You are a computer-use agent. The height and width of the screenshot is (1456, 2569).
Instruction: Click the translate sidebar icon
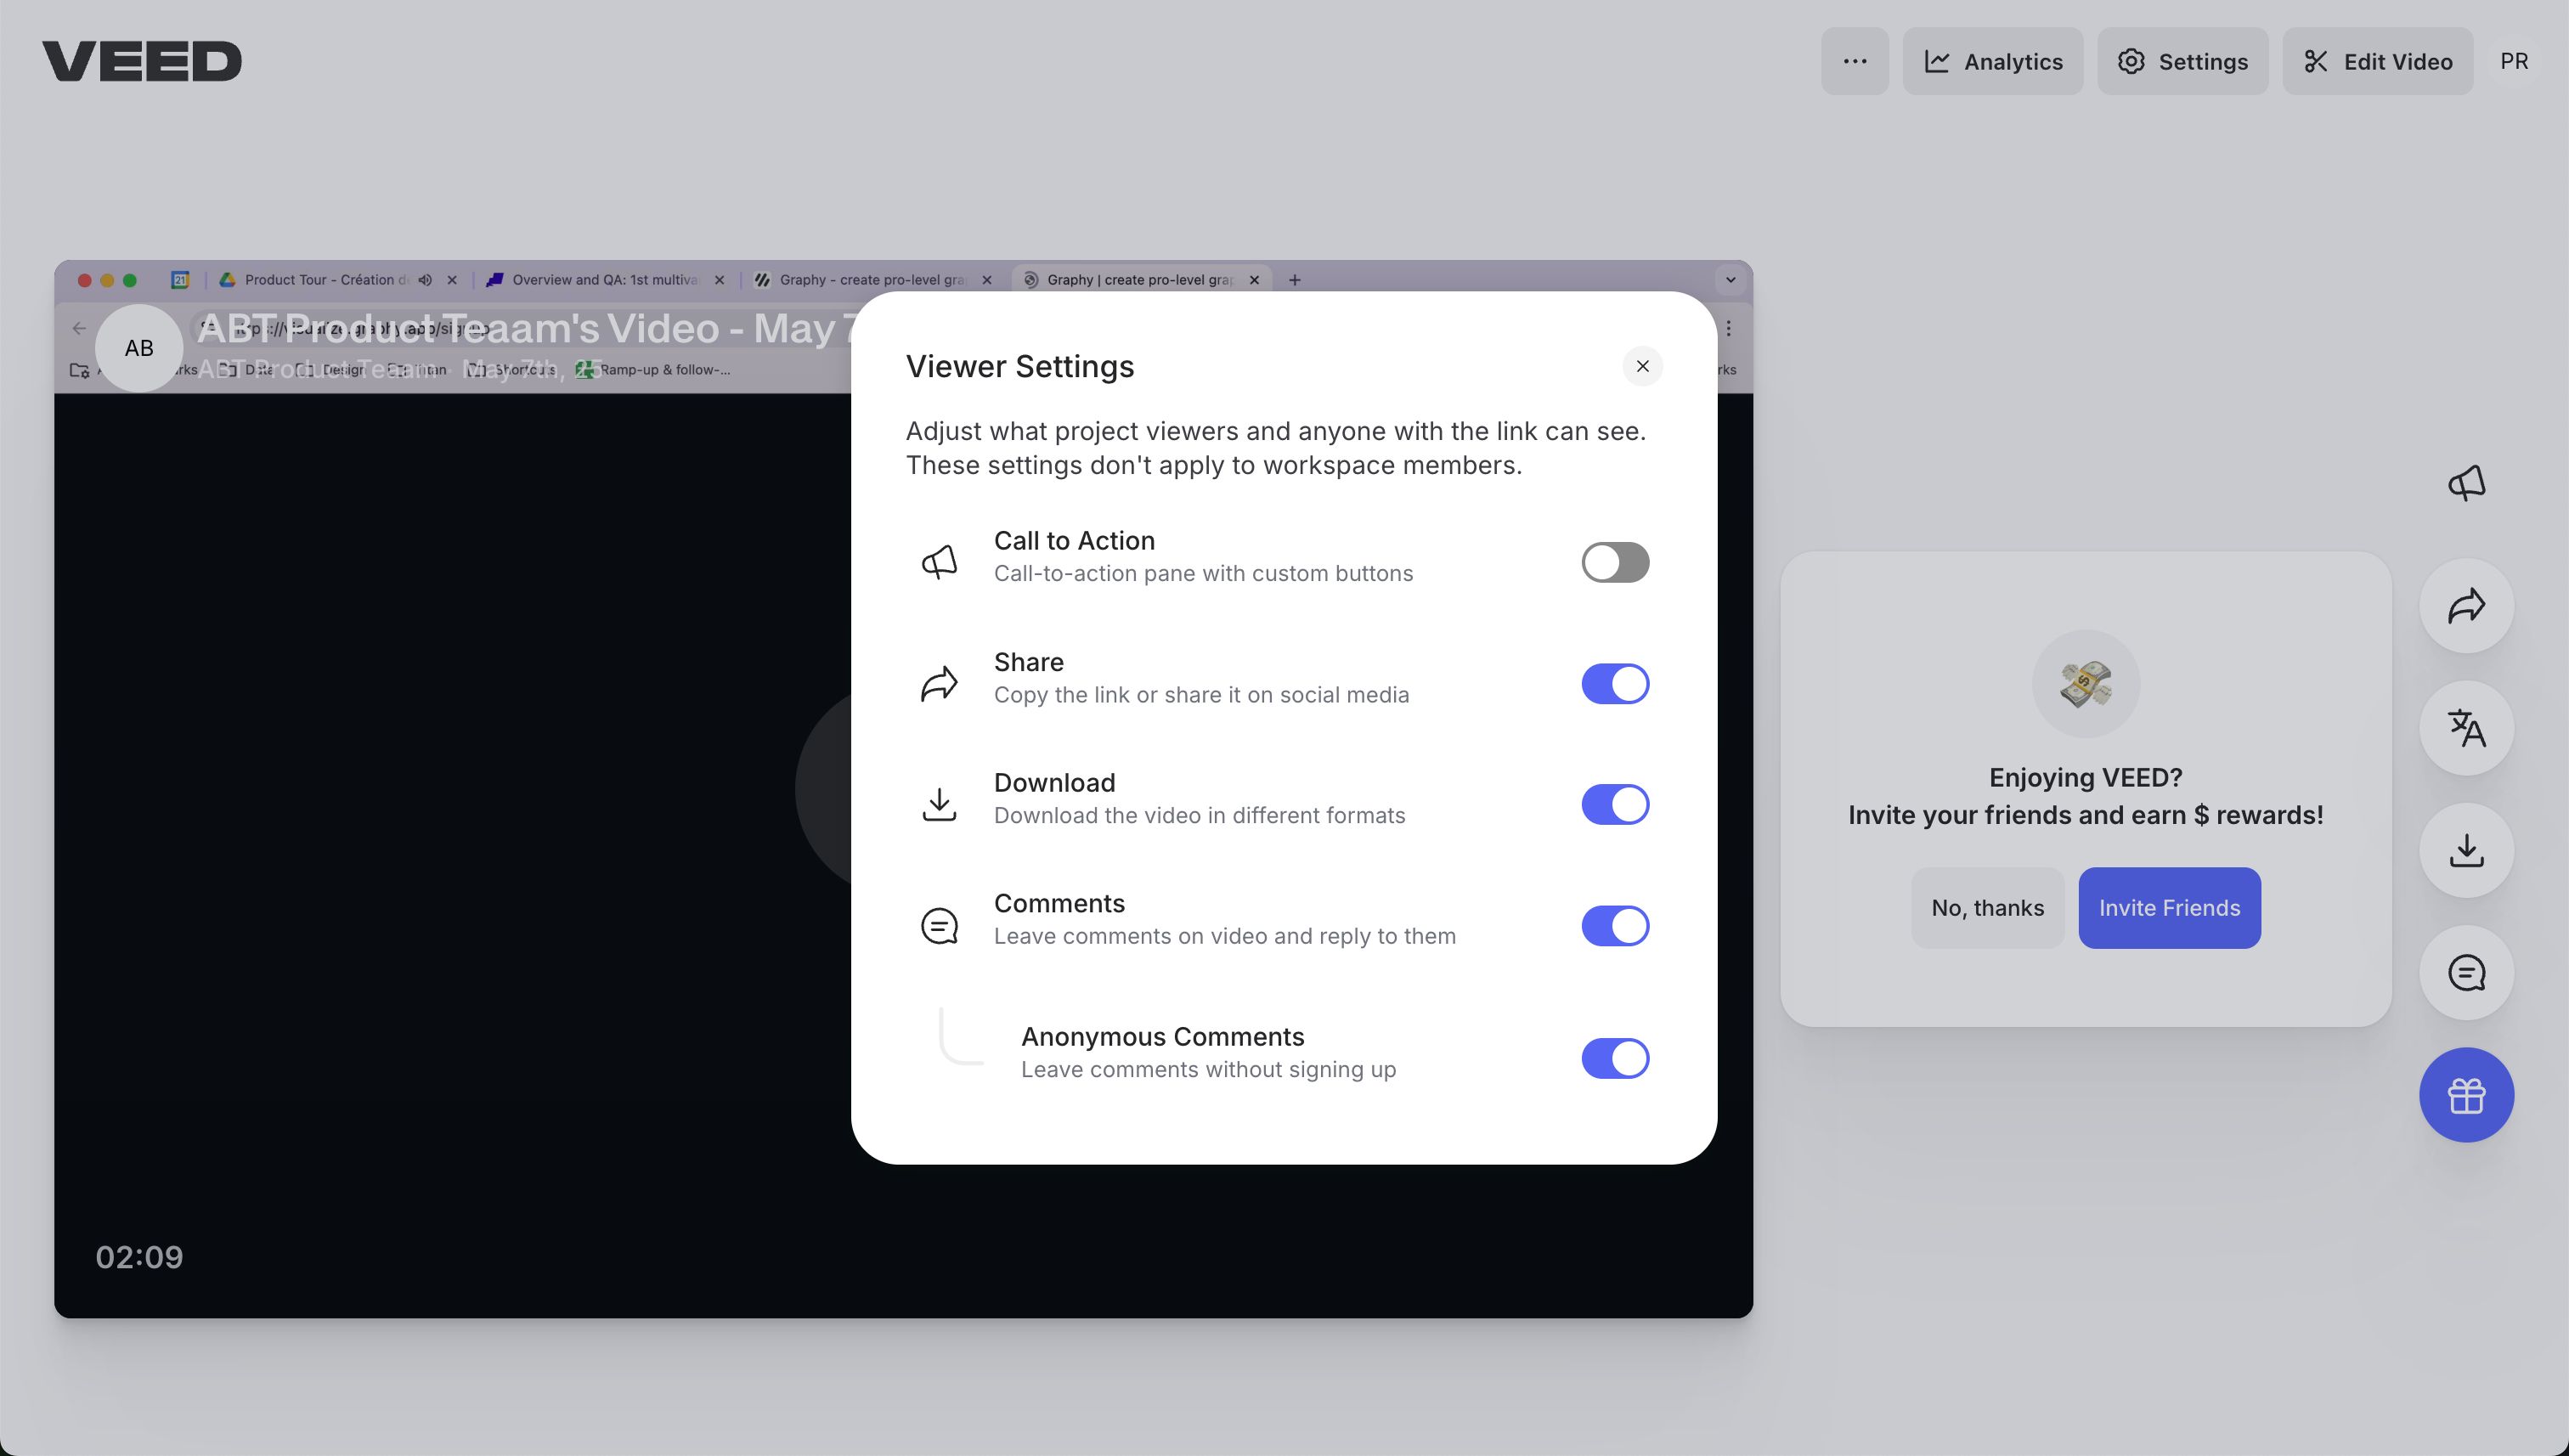click(2466, 728)
